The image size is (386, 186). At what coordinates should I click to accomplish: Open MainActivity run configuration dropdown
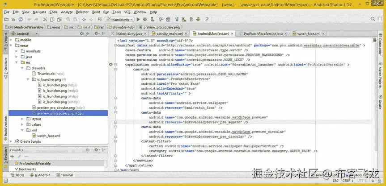pyautogui.click(x=119, y=19)
